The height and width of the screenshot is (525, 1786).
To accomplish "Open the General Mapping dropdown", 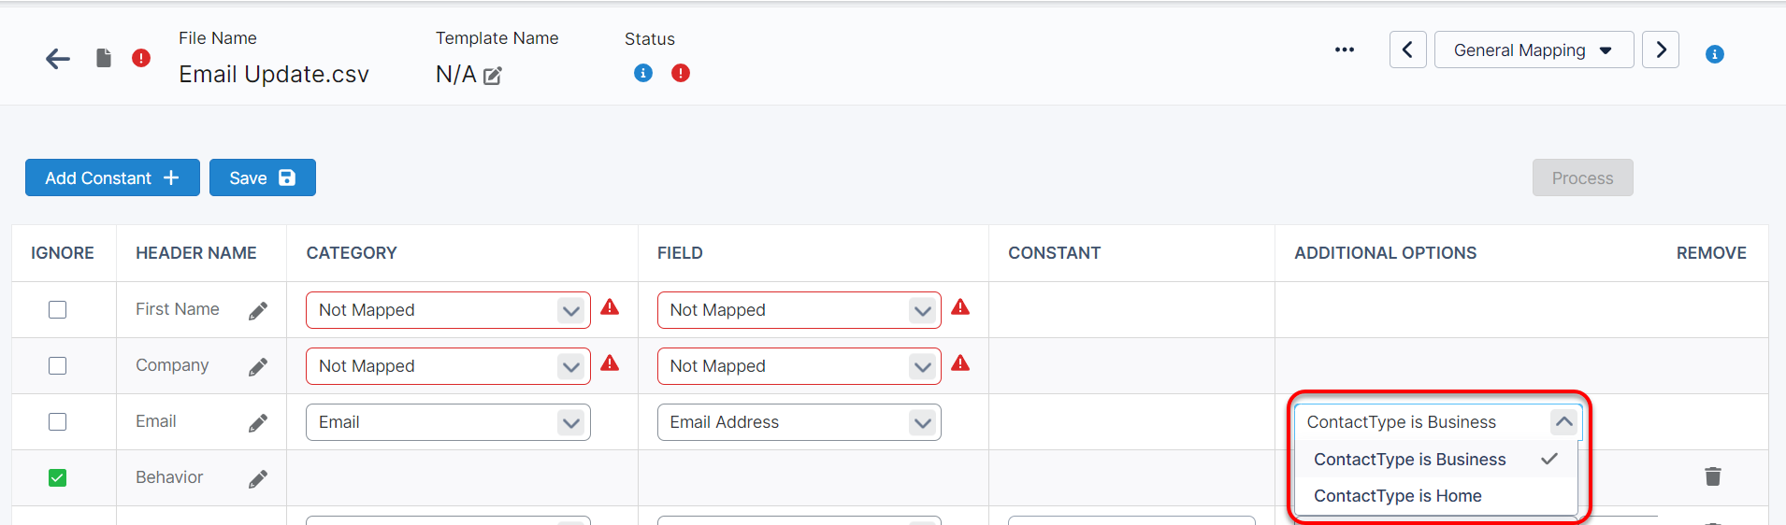I will point(1534,50).
